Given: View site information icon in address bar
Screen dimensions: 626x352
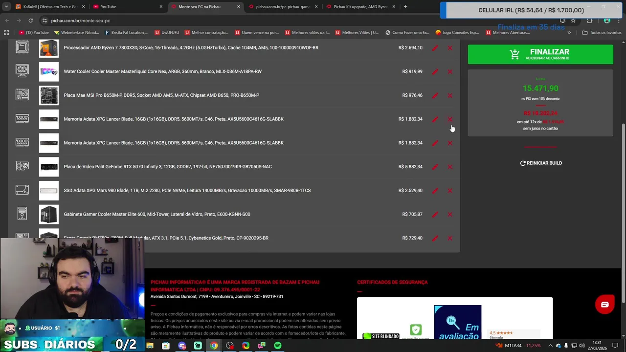Looking at the screenshot, I should [45, 21].
